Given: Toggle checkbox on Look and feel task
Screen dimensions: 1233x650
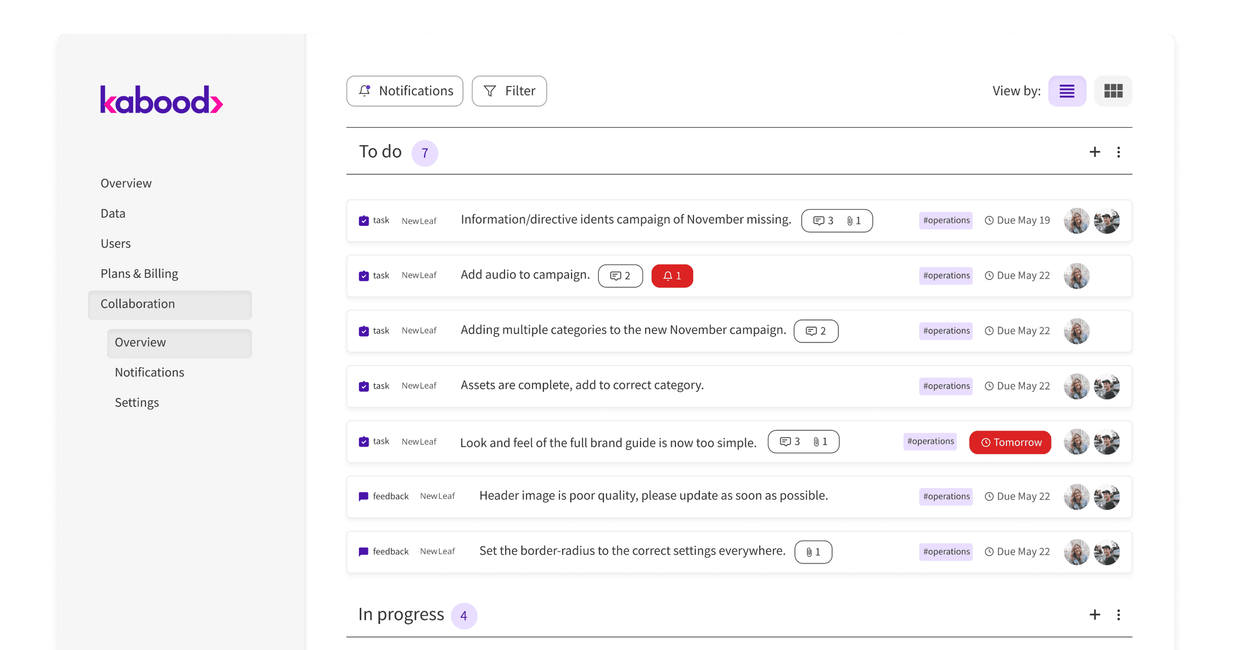Looking at the screenshot, I should click(x=364, y=441).
